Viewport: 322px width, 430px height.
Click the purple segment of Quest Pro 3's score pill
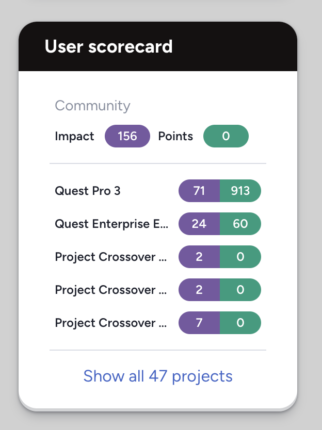point(199,191)
